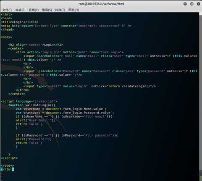The image size is (202, 181).
Task: Click the opening <body> line
Action: coord(6,37)
